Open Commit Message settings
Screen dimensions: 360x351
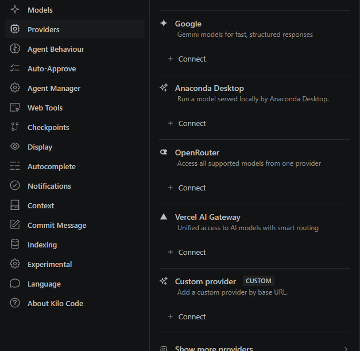coord(75,225)
